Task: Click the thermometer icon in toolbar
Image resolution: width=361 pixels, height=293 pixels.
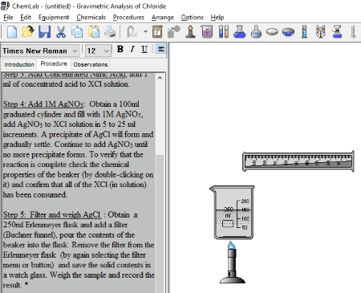Action: 353,32
